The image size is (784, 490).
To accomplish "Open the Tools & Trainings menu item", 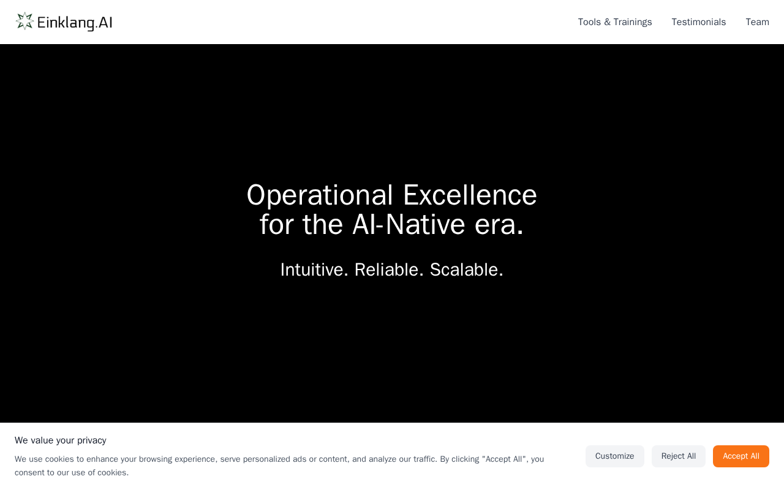I will [615, 22].
